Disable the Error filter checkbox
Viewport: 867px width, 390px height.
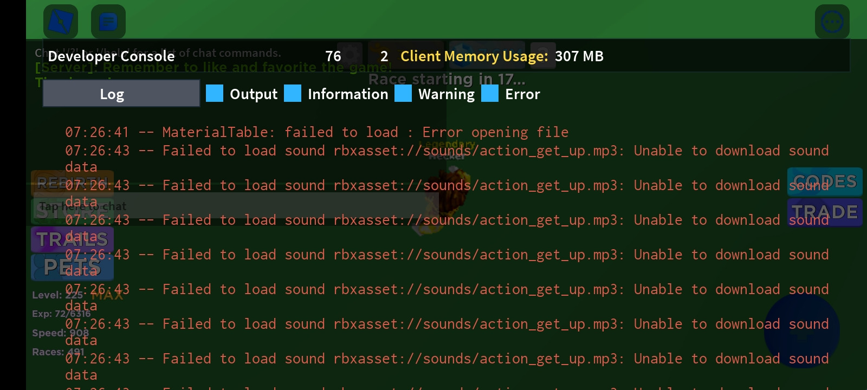tap(490, 93)
